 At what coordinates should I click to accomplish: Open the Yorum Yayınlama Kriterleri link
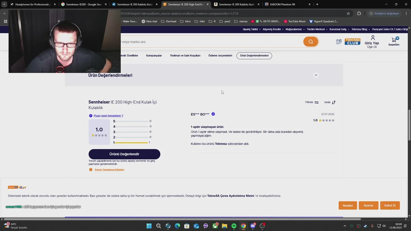(109, 170)
